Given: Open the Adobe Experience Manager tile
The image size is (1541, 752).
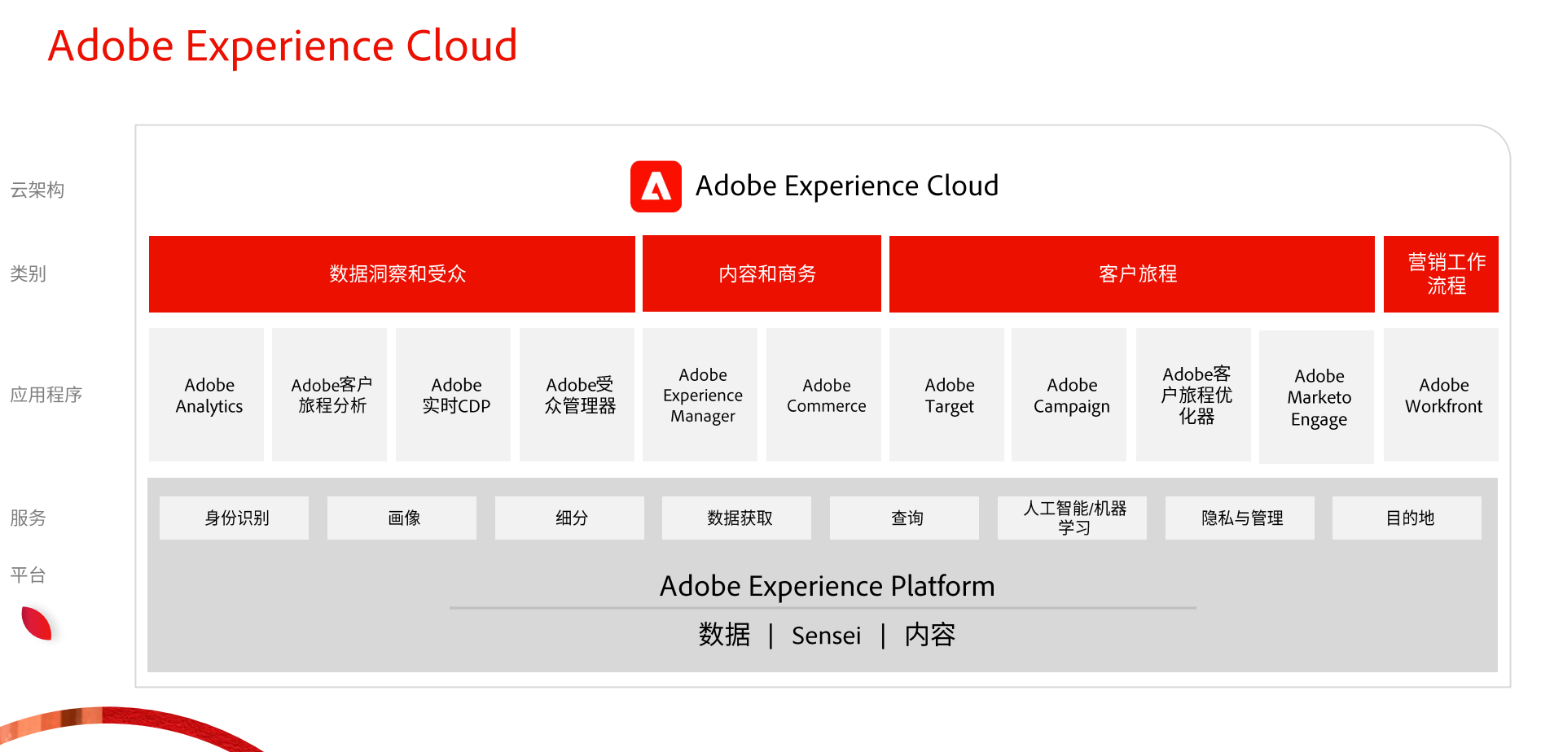Looking at the screenshot, I should [700, 396].
